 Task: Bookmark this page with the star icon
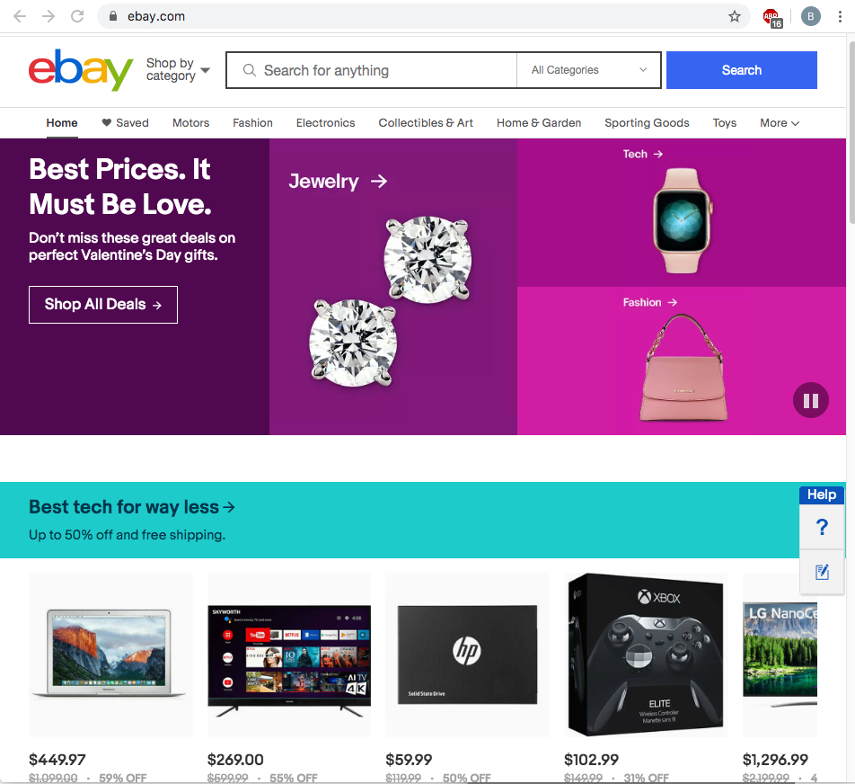tap(735, 16)
